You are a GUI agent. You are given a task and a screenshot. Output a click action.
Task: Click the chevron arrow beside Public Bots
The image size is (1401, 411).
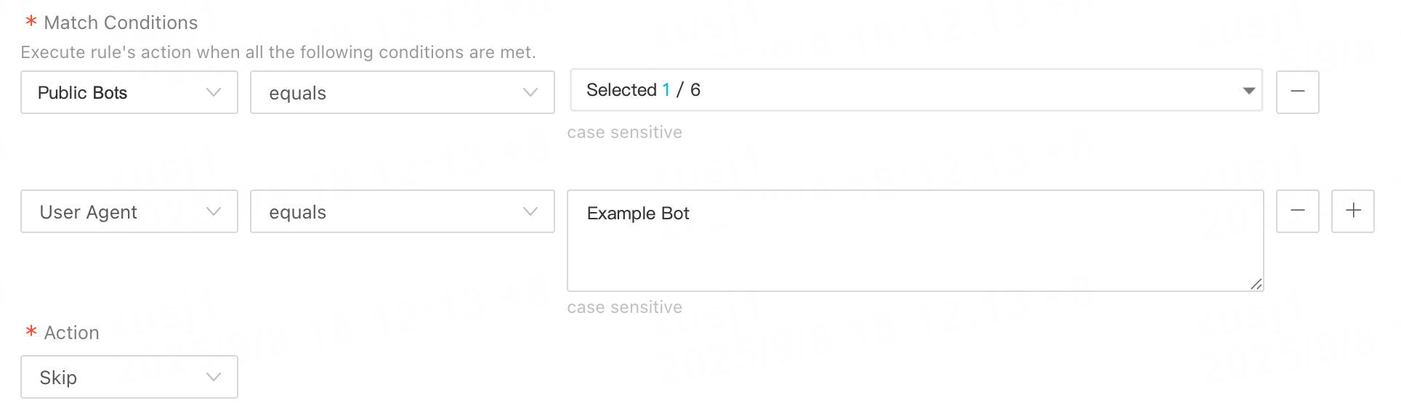click(213, 92)
